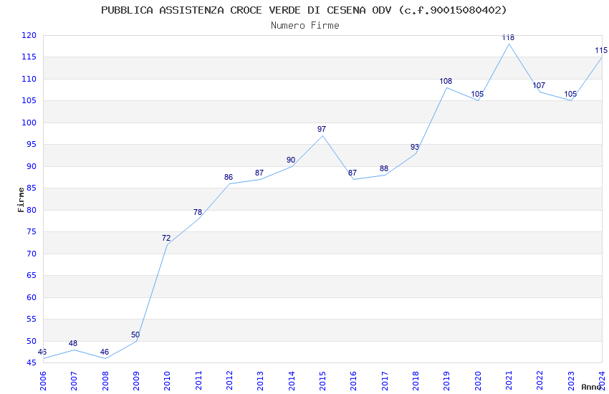The image size is (609, 394).
Task: Click the y-axis tick label 50
Action: (x=32, y=342)
